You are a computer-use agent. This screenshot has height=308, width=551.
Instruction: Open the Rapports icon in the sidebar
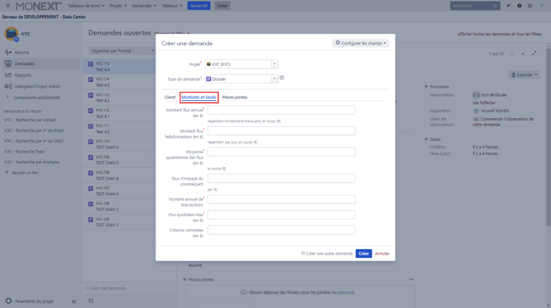click(x=9, y=75)
